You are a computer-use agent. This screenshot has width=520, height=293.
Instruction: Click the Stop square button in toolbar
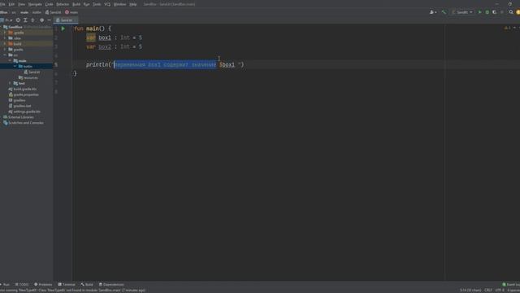pos(502,12)
